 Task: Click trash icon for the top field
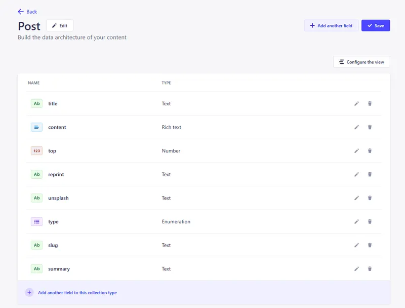(370, 151)
